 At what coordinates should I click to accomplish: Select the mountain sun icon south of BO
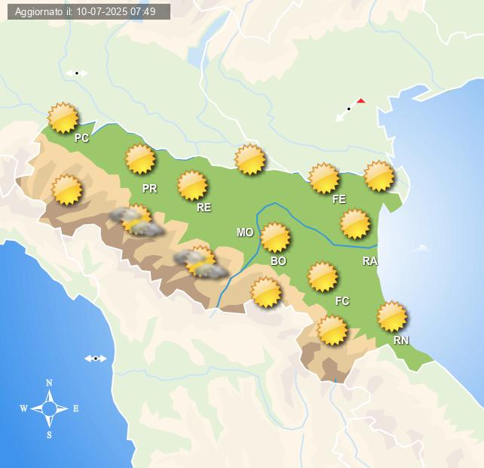tap(266, 292)
